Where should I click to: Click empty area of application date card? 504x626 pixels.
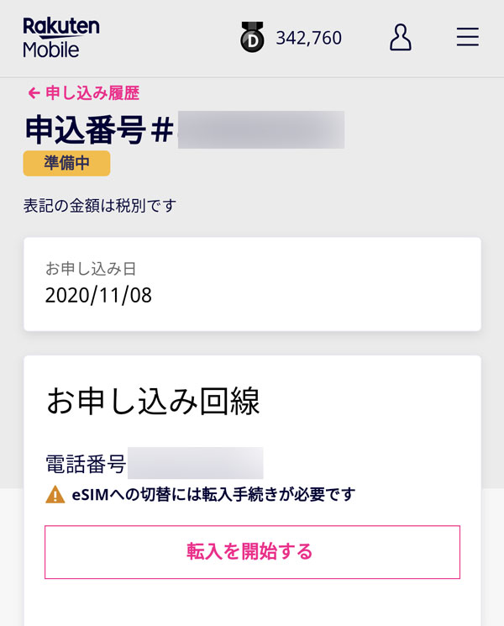[336, 284]
